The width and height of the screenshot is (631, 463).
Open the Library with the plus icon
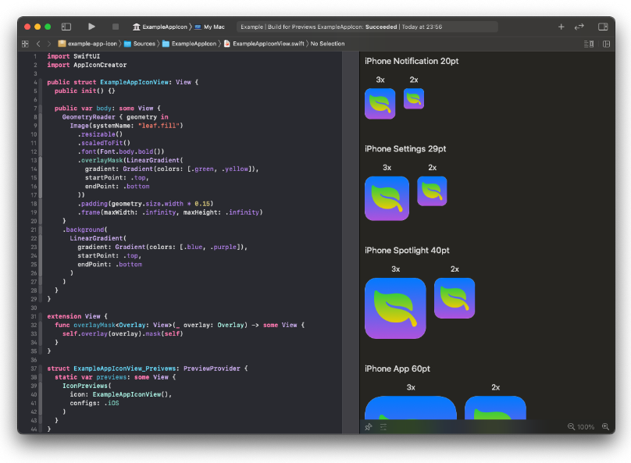pos(561,26)
